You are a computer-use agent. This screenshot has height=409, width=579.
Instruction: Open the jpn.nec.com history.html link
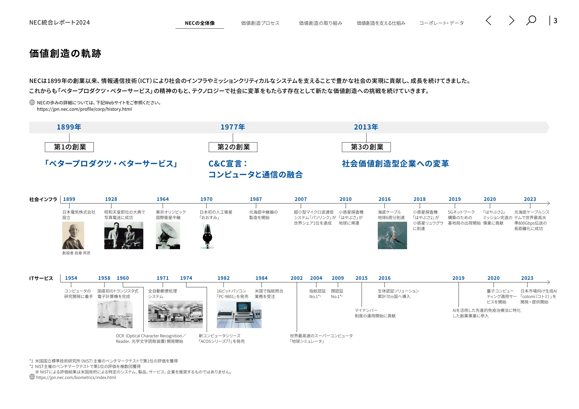pyautogui.click(x=84, y=109)
